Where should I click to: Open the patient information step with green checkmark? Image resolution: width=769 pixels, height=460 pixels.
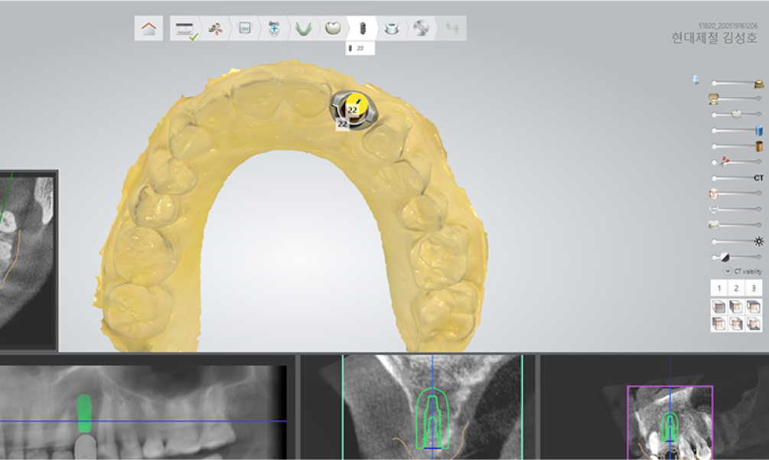click(x=185, y=29)
